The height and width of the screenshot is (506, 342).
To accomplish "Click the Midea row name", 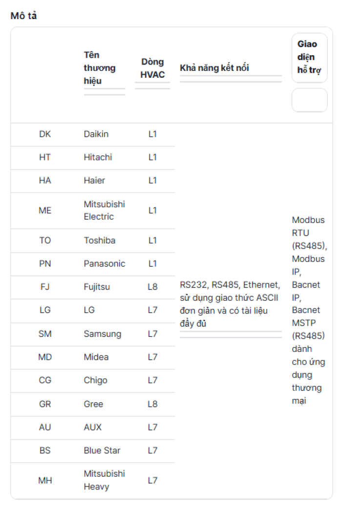I will [x=96, y=357].
